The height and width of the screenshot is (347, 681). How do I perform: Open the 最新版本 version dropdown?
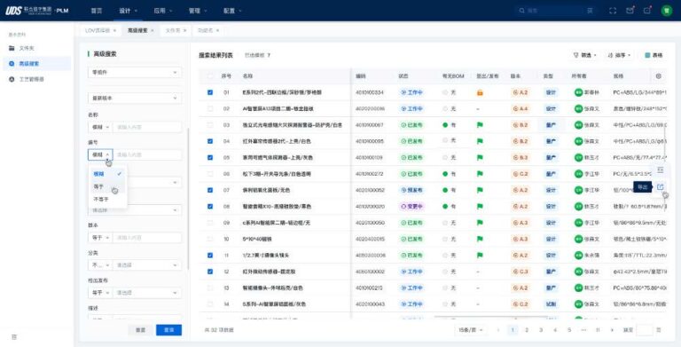click(135, 99)
